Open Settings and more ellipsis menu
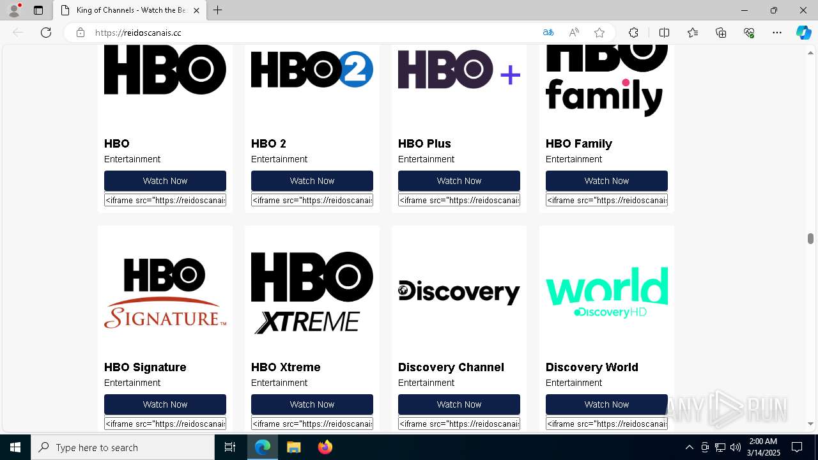 (x=777, y=33)
